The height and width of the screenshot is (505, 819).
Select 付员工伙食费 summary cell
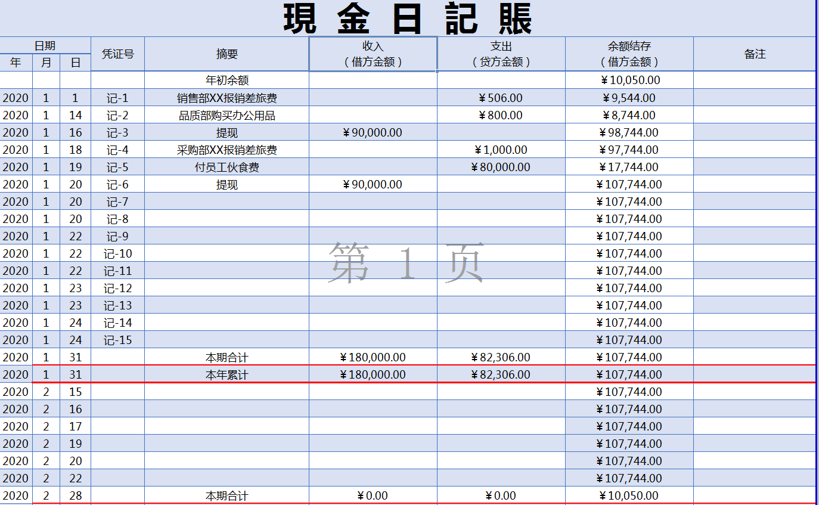coord(227,167)
